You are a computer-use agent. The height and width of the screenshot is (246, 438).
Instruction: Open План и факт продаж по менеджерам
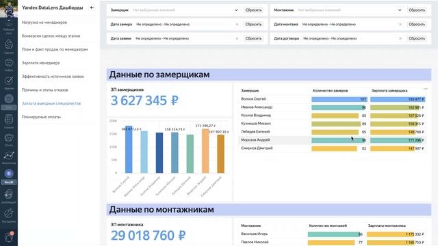[x=55, y=49]
